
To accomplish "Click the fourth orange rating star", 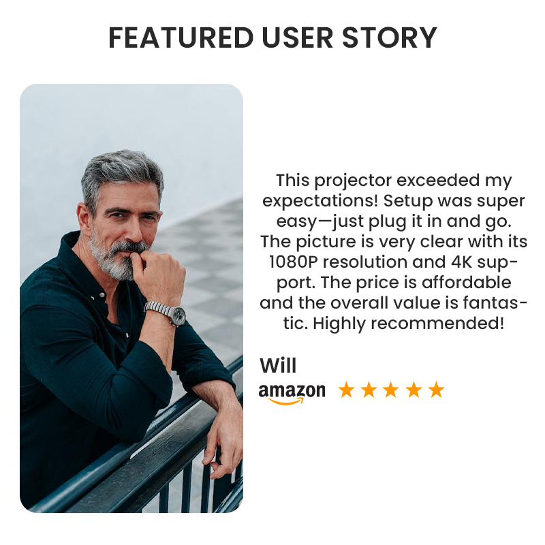I will [x=414, y=390].
